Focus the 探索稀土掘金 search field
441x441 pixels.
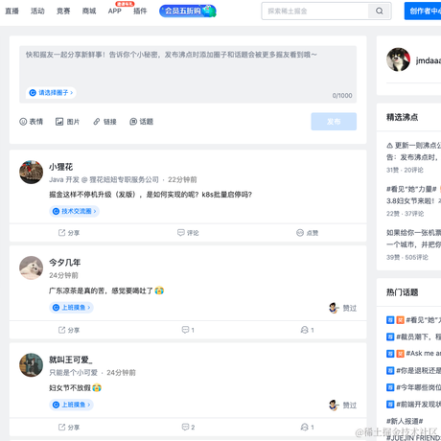pos(315,12)
